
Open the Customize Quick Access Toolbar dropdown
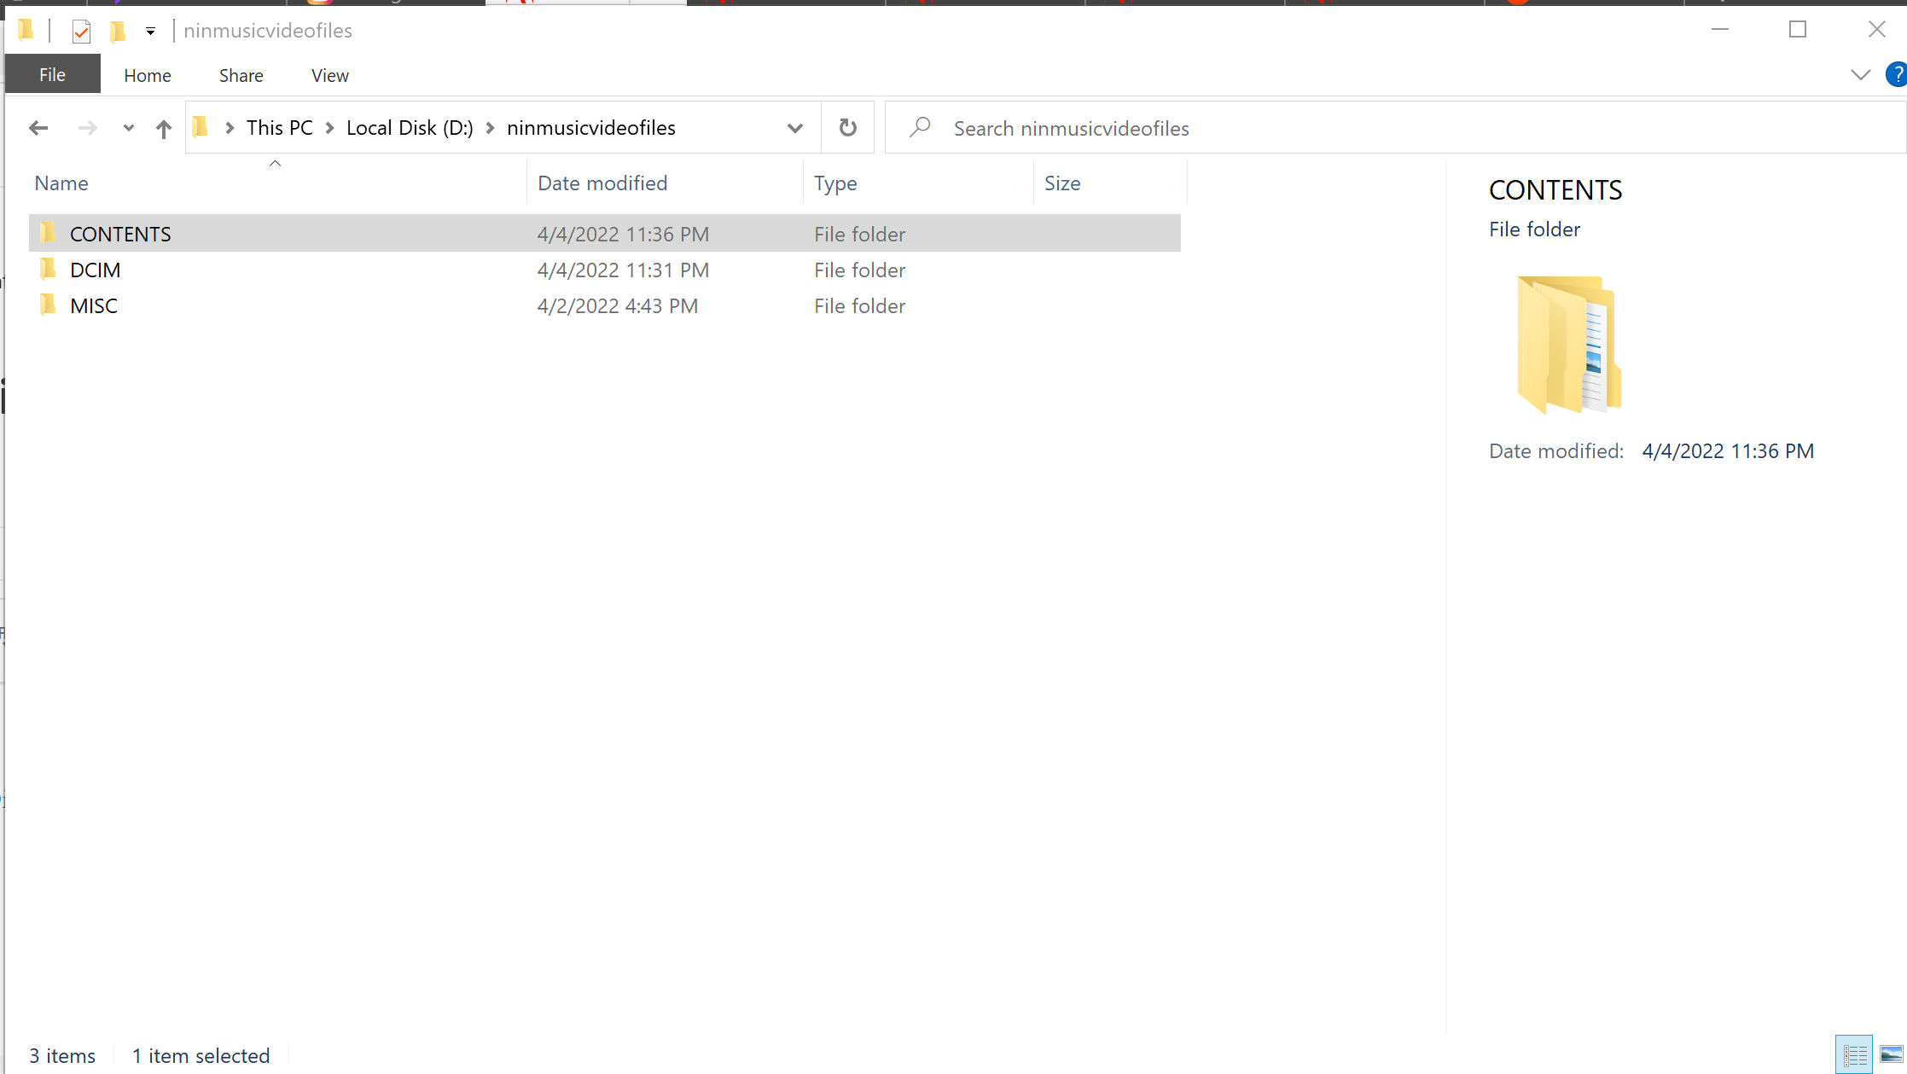(150, 30)
